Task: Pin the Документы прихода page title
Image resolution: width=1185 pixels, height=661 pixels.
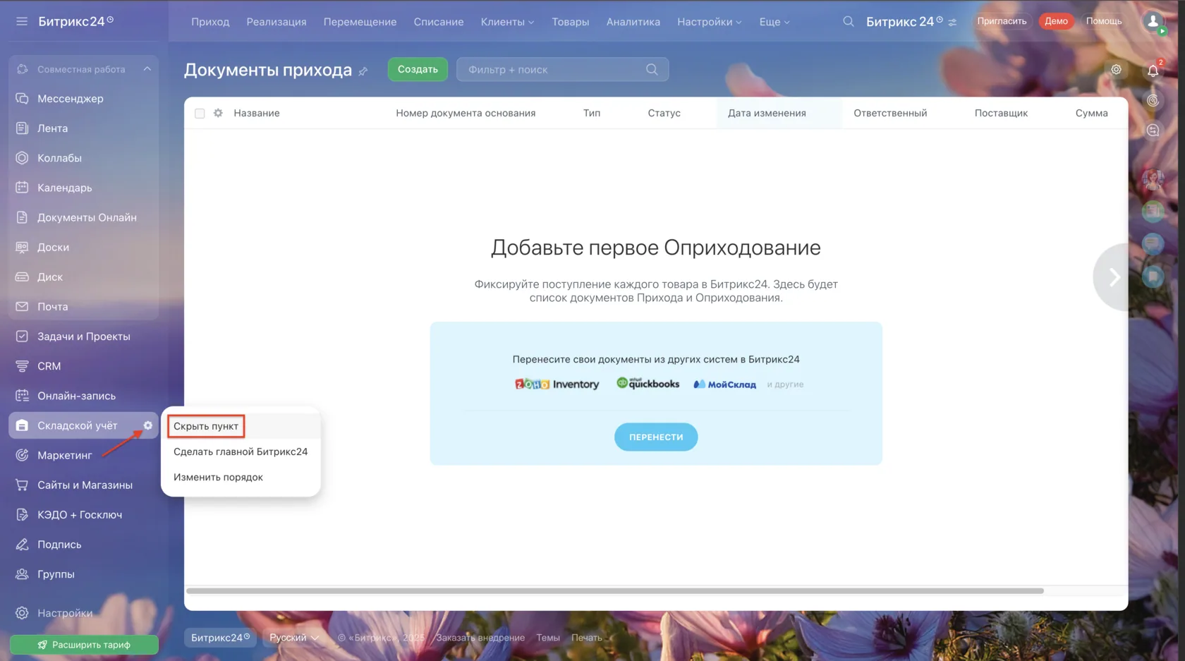Action: [363, 71]
